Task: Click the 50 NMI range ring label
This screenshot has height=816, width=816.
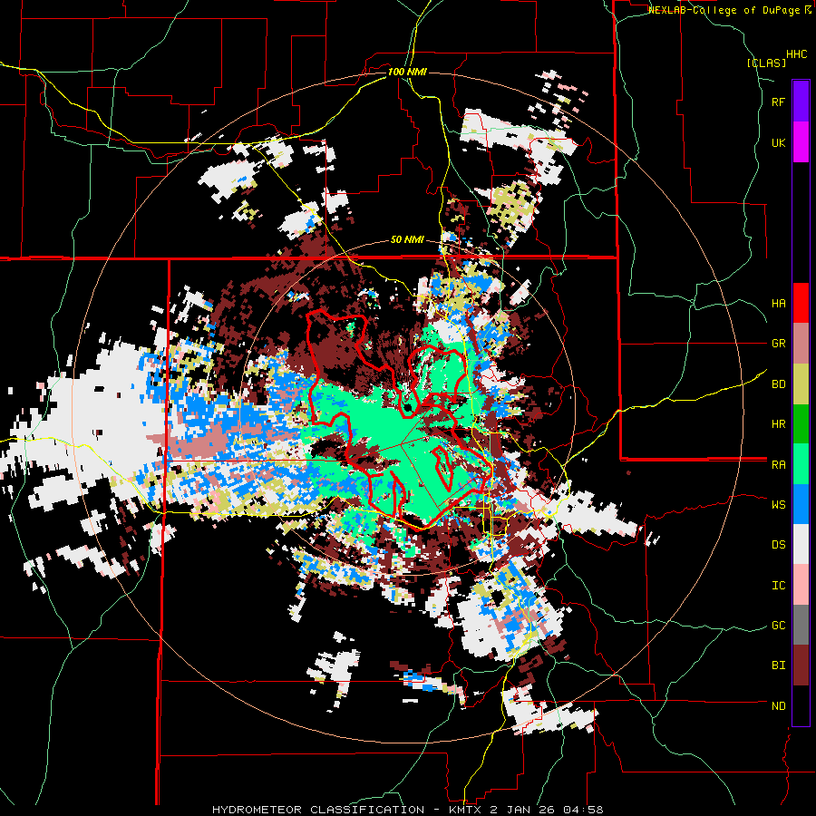Action: click(x=407, y=239)
